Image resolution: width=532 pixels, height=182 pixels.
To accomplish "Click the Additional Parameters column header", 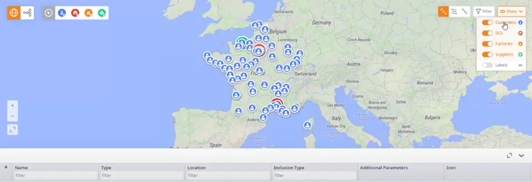I will (x=384, y=168).
